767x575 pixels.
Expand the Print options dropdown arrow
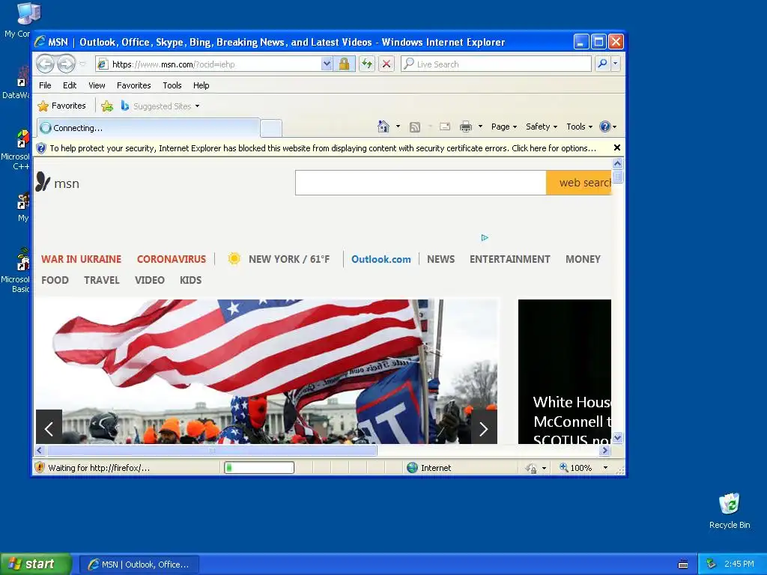[x=480, y=127]
